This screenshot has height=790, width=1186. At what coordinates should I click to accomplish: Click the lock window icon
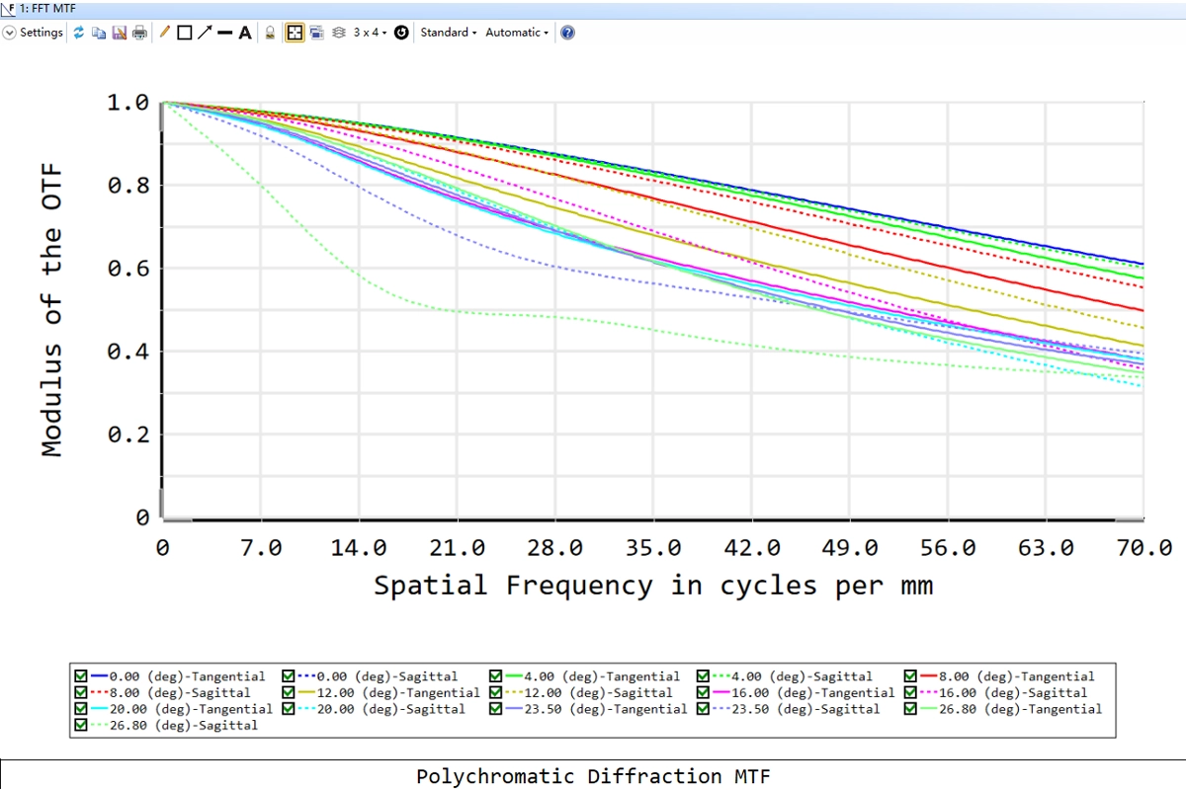tap(270, 33)
